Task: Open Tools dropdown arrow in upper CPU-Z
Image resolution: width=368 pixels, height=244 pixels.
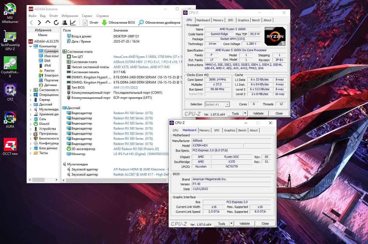Action: pyautogui.click(x=245, y=113)
